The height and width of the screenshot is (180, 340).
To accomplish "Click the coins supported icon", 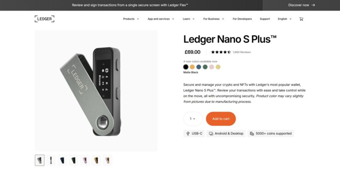I will 252,133.
